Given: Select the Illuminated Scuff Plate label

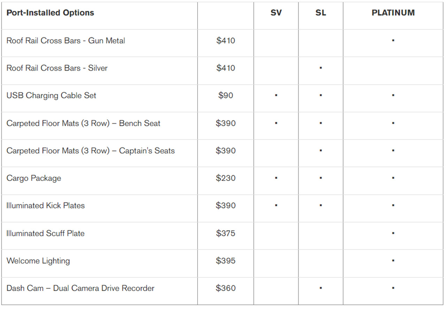Looking at the screenshot, I should coord(45,233).
